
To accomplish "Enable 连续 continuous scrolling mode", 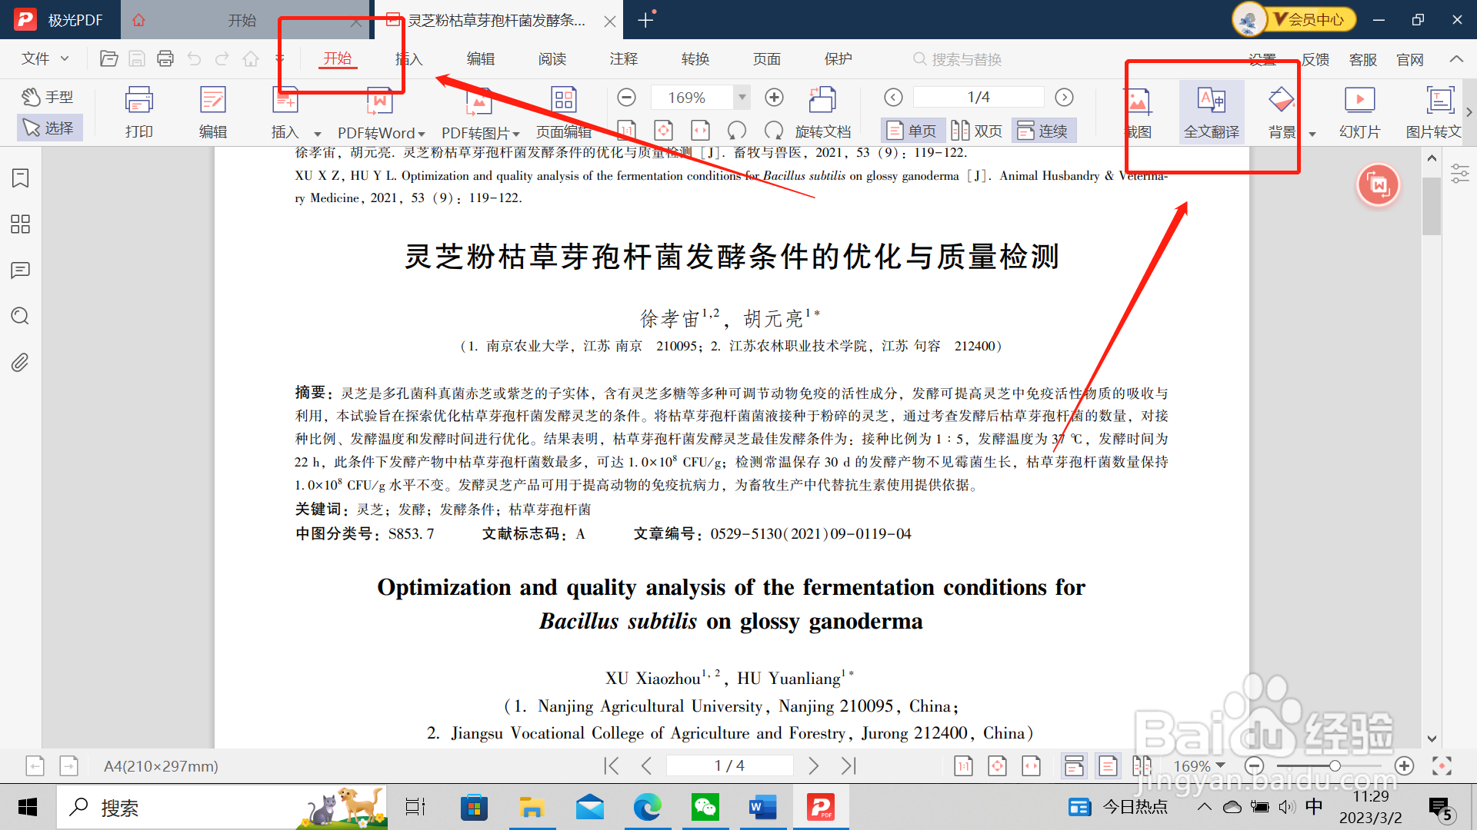I will tap(1043, 130).
